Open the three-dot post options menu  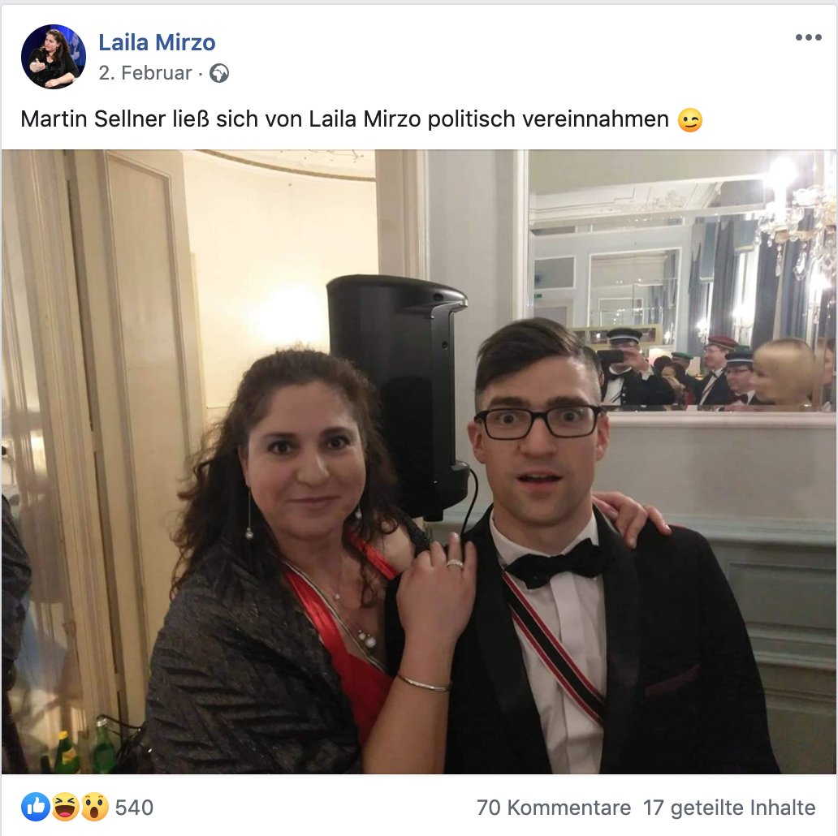click(808, 38)
